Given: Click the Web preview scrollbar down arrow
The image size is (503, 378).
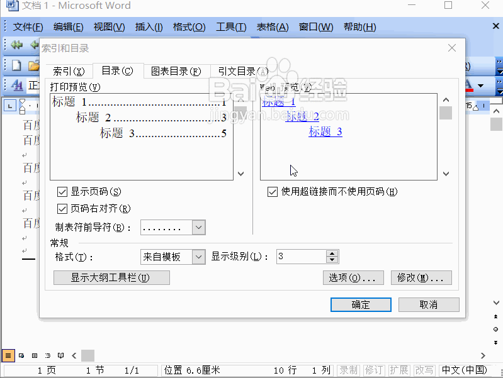Looking at the screenshot, I should (446, 174).
